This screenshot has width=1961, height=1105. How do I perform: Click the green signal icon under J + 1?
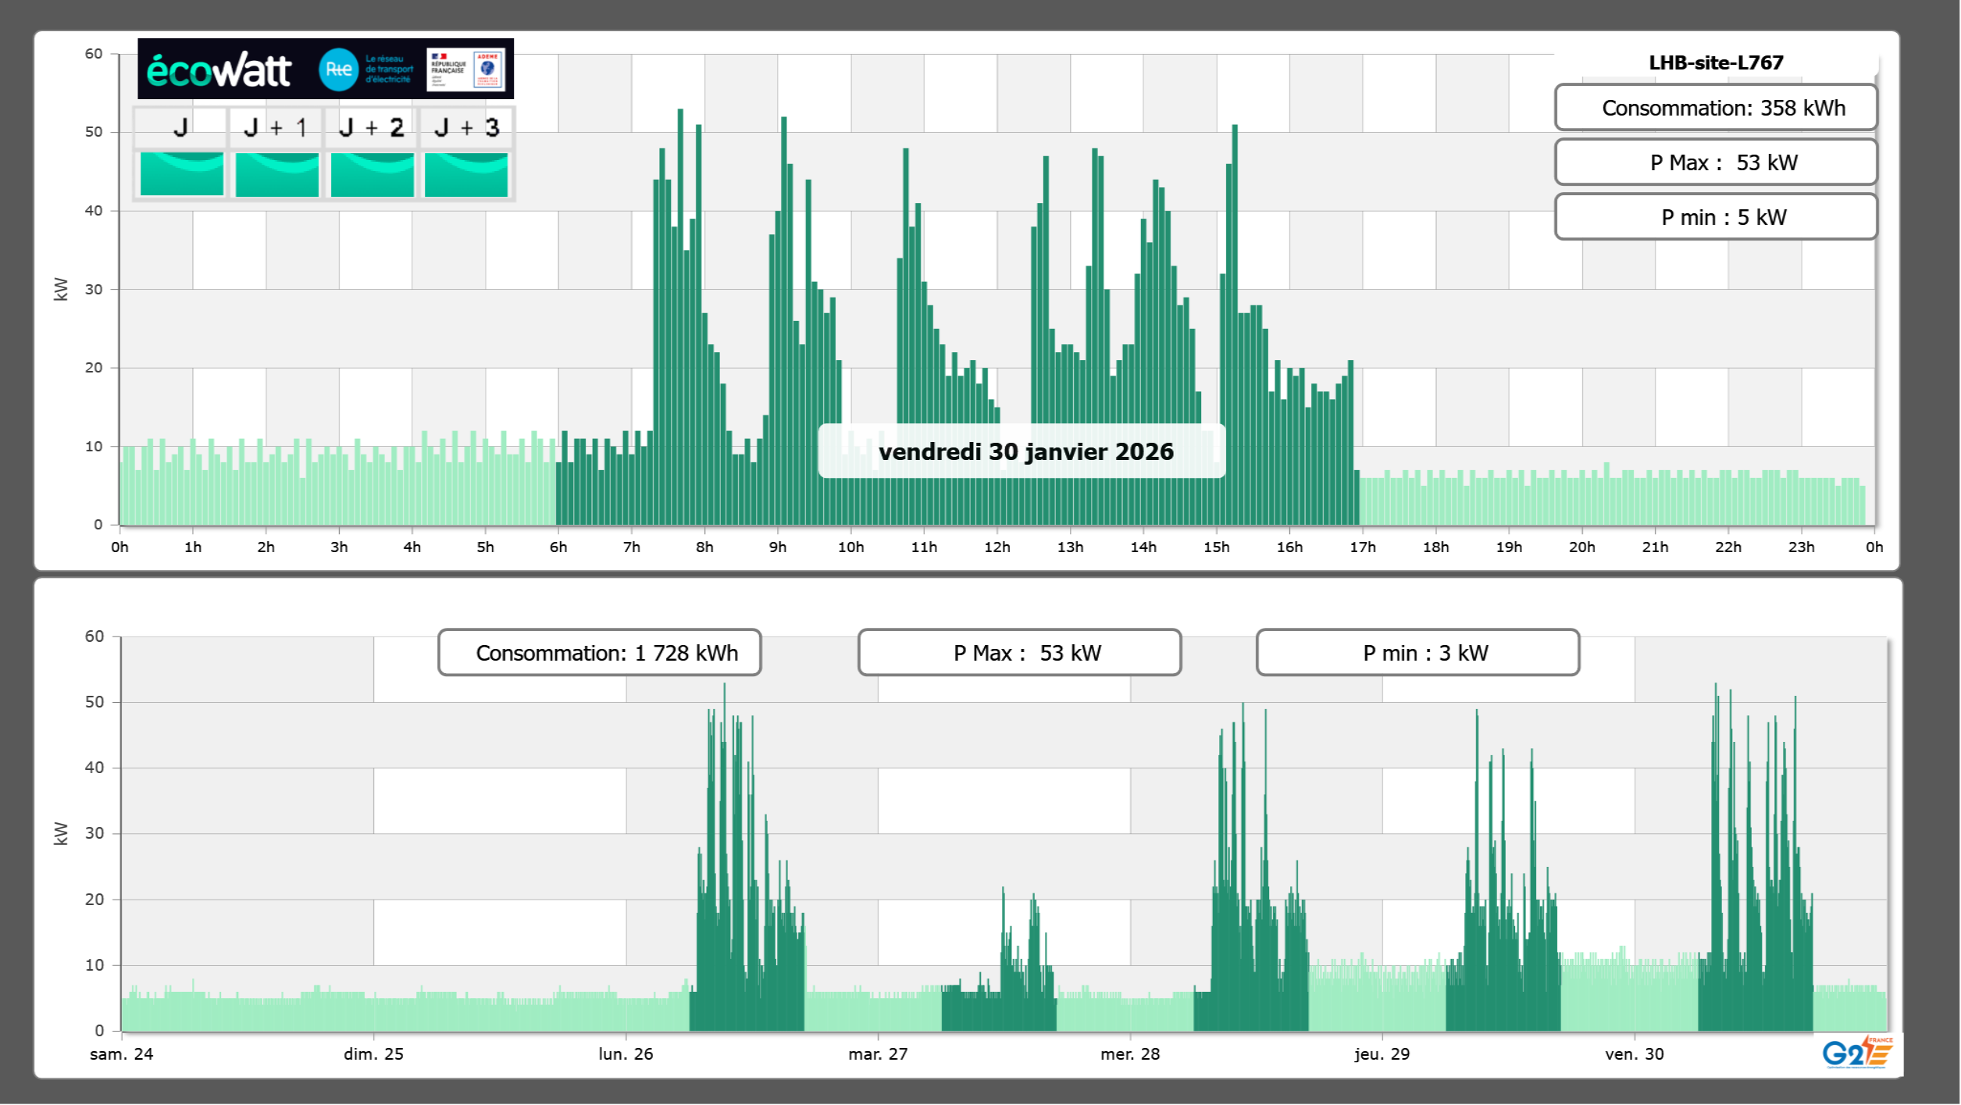(x=276, y=173)
